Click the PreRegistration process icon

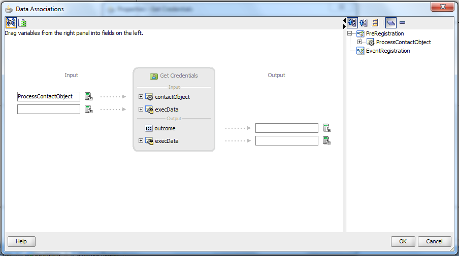360,33
